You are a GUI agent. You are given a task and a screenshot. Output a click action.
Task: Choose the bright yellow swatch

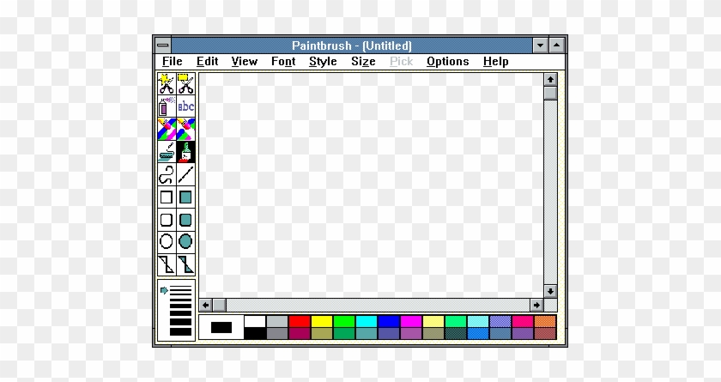[322, 321]
